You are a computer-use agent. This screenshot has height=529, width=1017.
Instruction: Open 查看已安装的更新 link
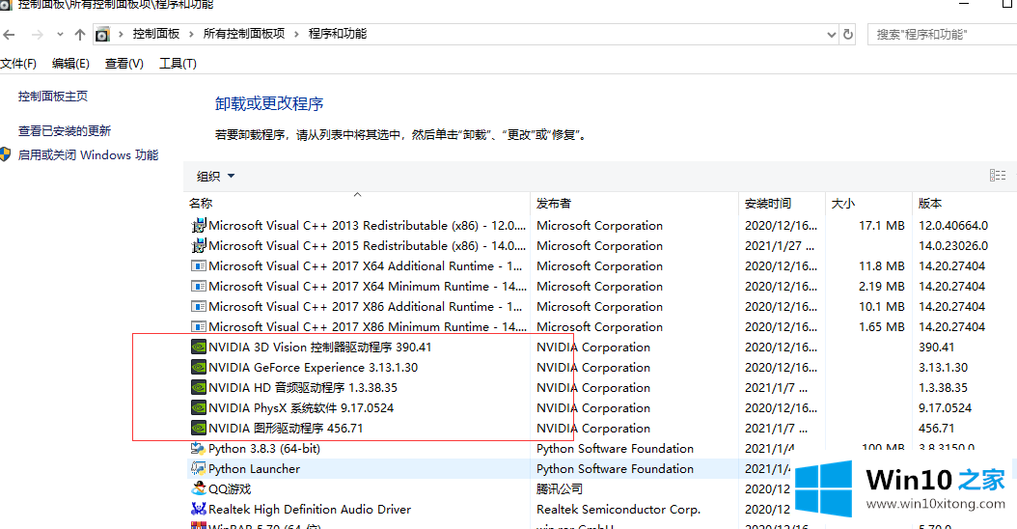click(65, 131)
